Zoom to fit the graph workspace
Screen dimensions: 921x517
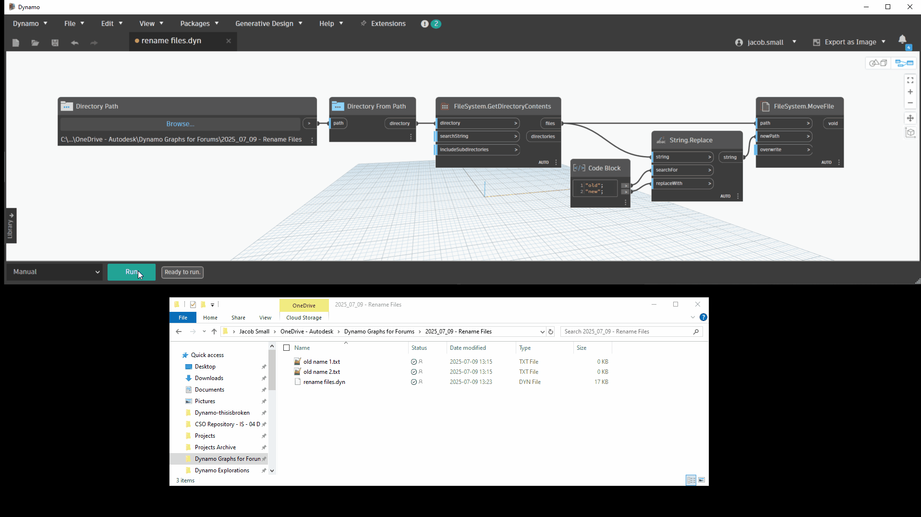[x=910, y=80]
